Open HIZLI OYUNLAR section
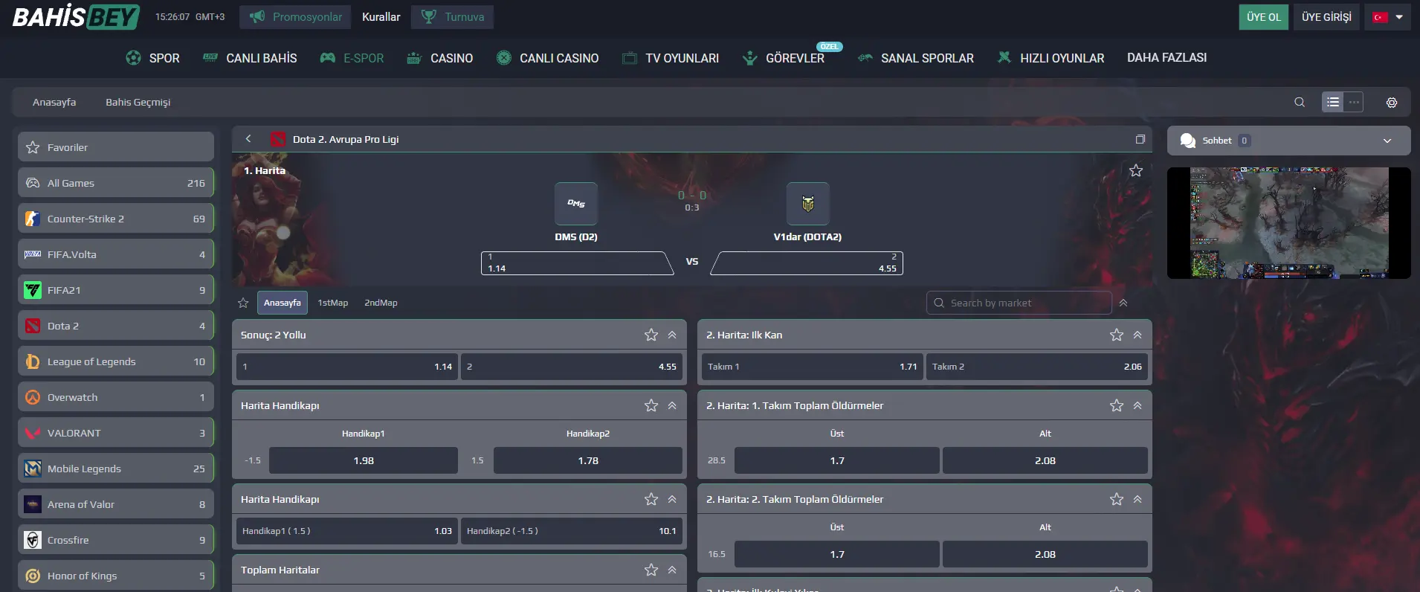The height and width of the screenshot is (592, 1420). pos(1051,58)
